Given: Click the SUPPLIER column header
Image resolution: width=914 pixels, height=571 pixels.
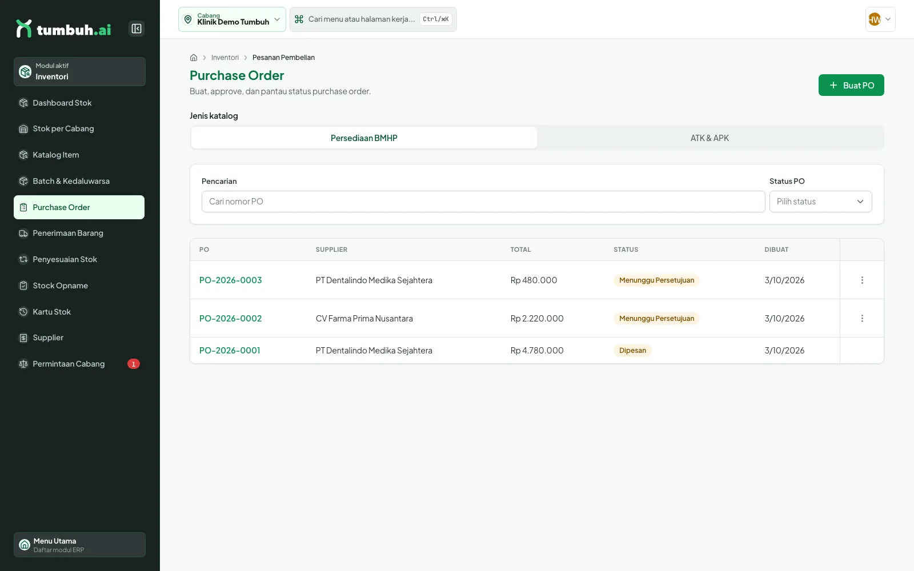Looking at the screenshot, I should [331, 250].
